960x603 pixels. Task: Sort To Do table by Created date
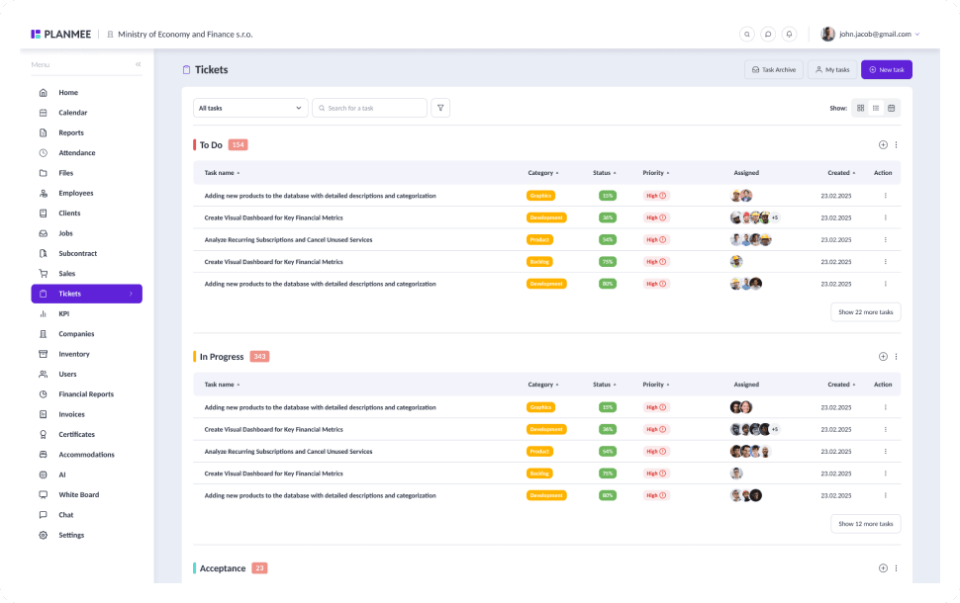pos(841,173)
